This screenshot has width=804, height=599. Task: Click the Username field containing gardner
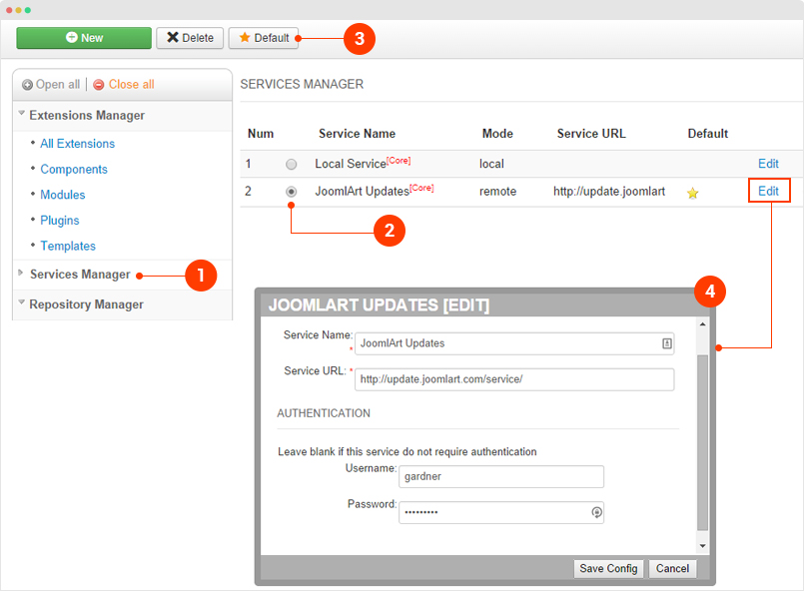[x=501, y=477]
